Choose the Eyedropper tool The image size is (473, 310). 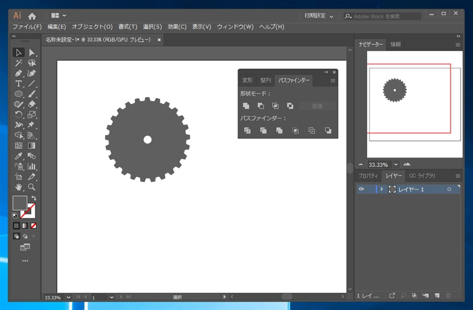pos(19,156)
